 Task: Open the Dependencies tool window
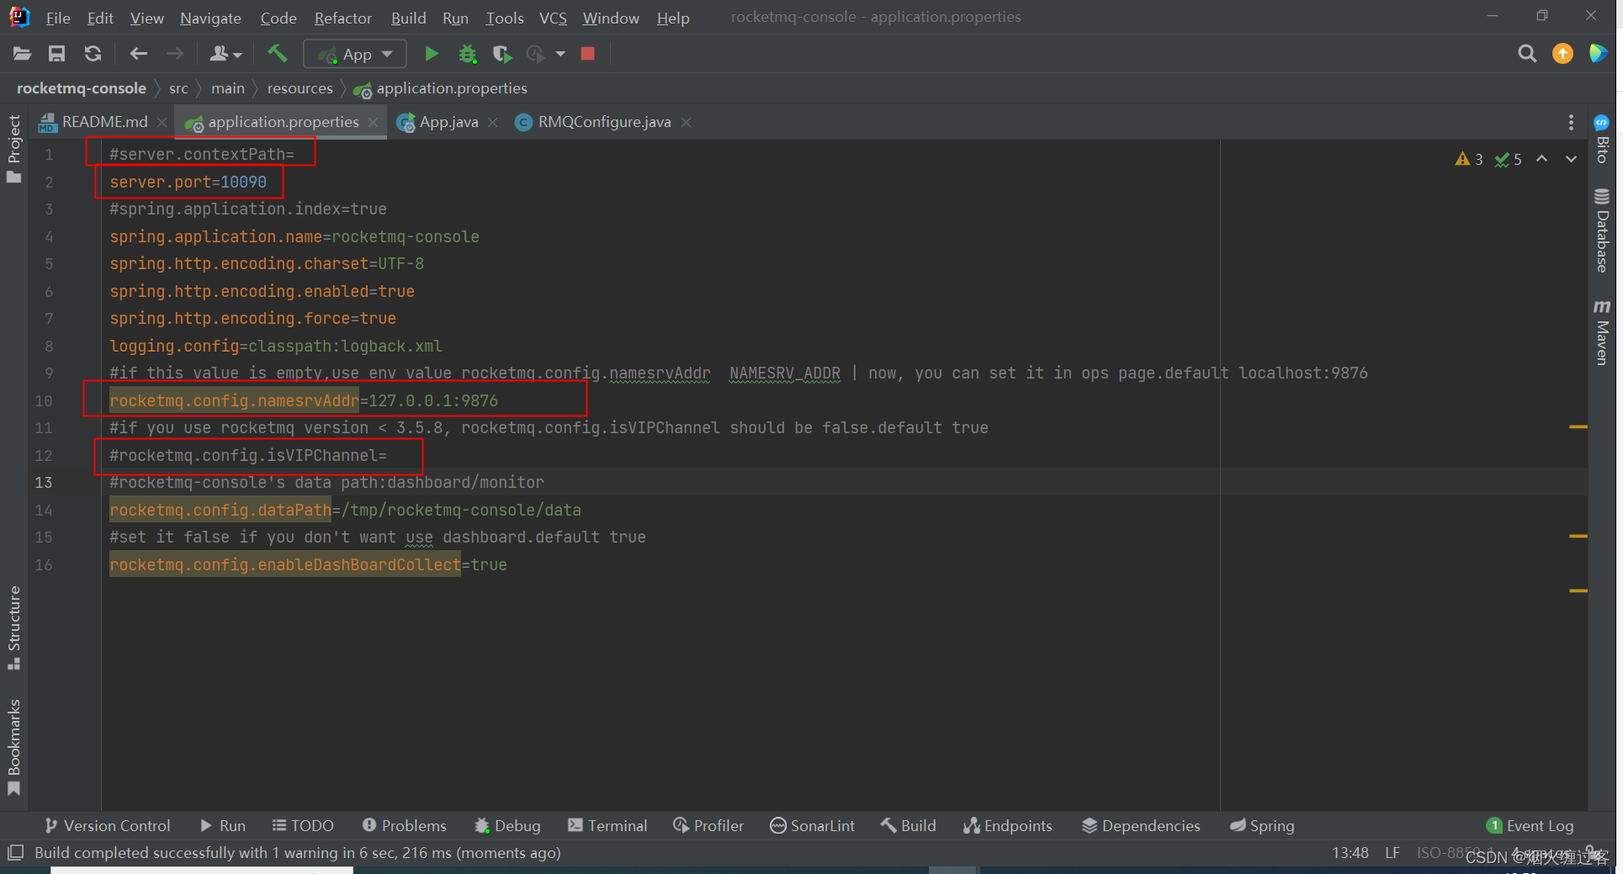(x=1141, y=826)
